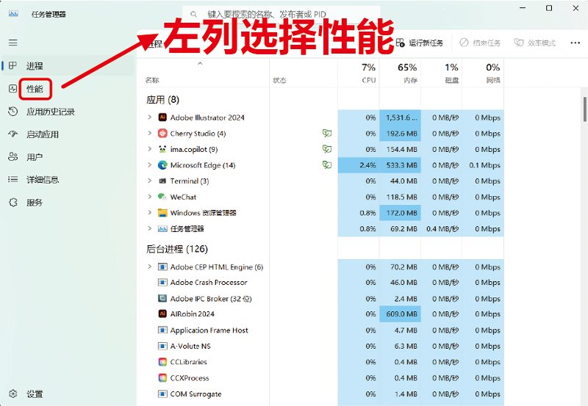Switch to the 性能 tab in sidebar
The width and height of the screenshot is (588, 406).
tap(34, 89)
